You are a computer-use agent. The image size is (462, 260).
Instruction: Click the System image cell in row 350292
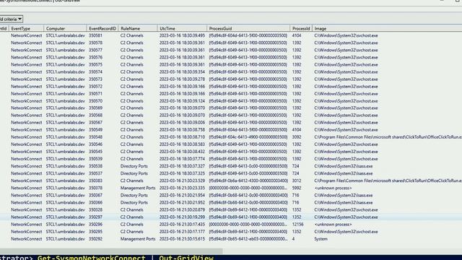[321, 239]
